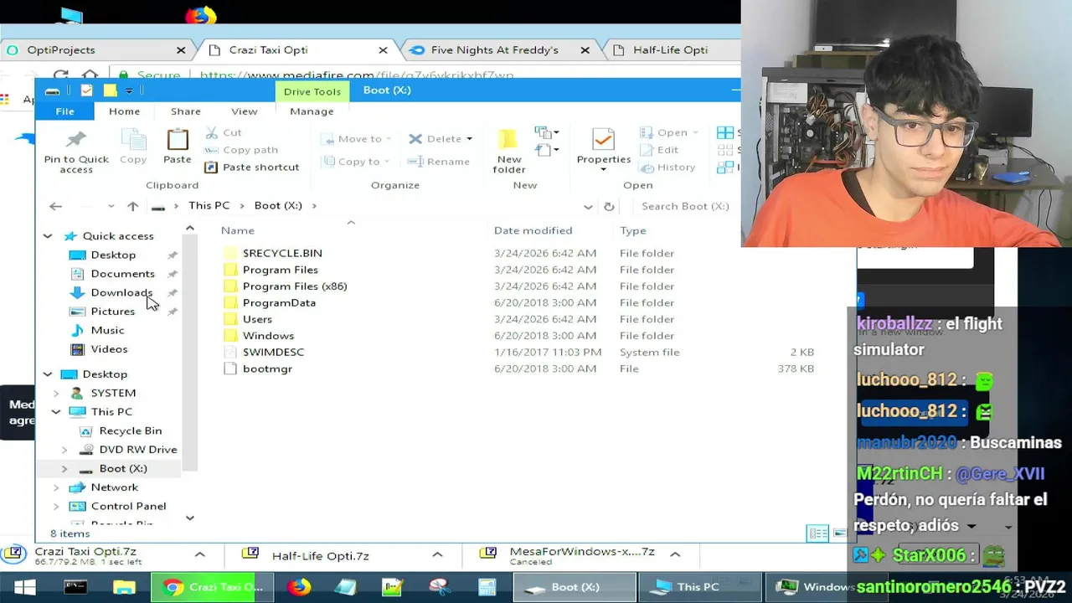Expand the DVD RW Drive node
Image resolution: width=1072 pixels, height=603 pixels.
click(64, 450)
